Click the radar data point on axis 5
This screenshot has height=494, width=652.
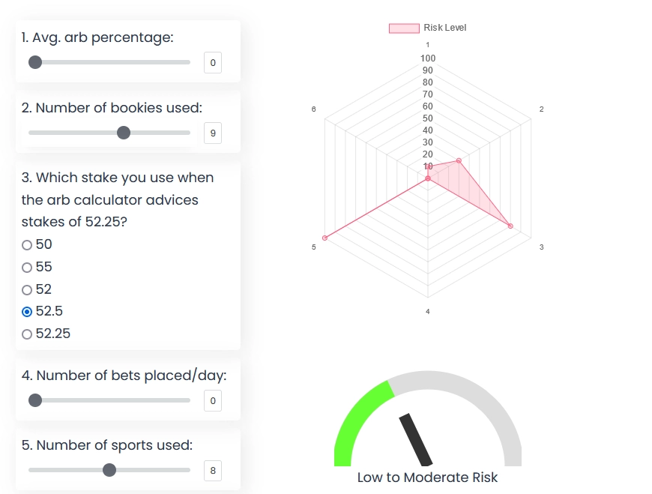pyautogui.click(x=325, y=238)
